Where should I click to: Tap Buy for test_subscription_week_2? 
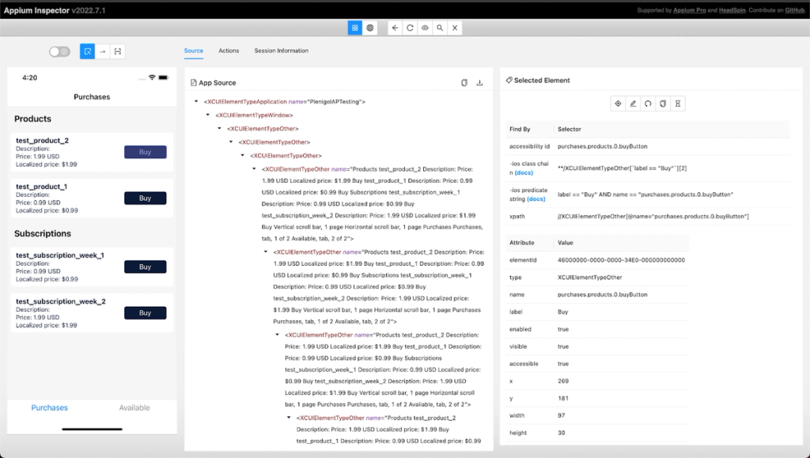pos(146,313)
